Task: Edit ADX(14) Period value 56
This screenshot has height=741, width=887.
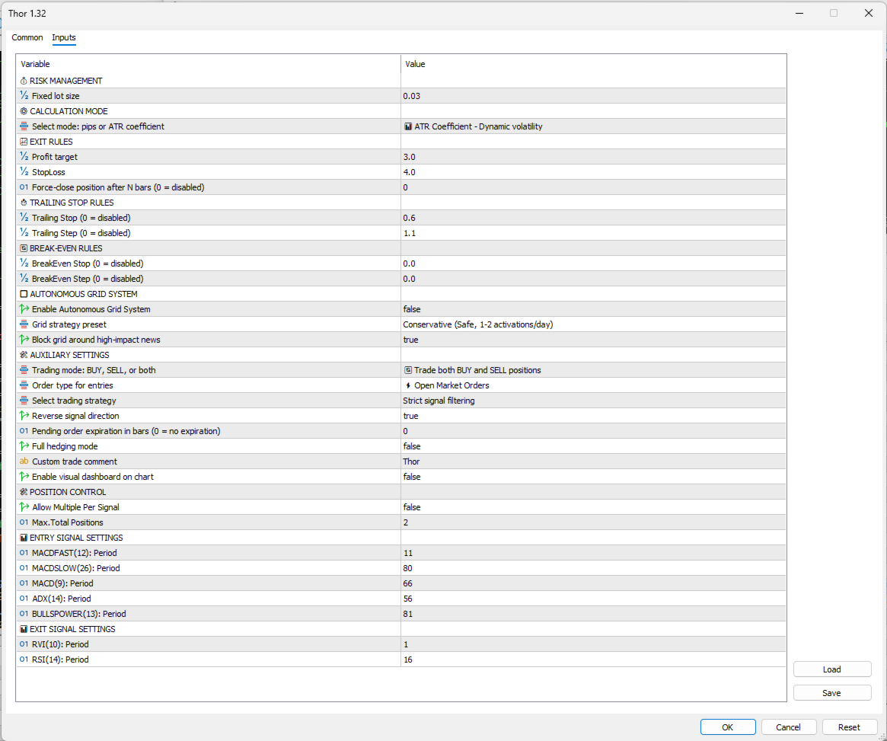Action: (593, 599)
